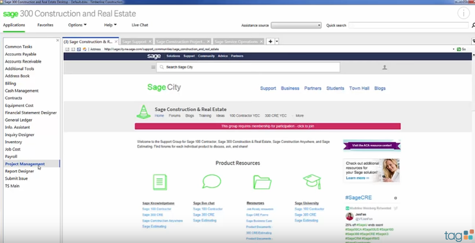Click the hamburger menu in Sage City

[153, 67]
